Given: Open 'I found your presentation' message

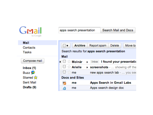Looking at the screenshot, I should pyautogui.click(x=119, y=62).
